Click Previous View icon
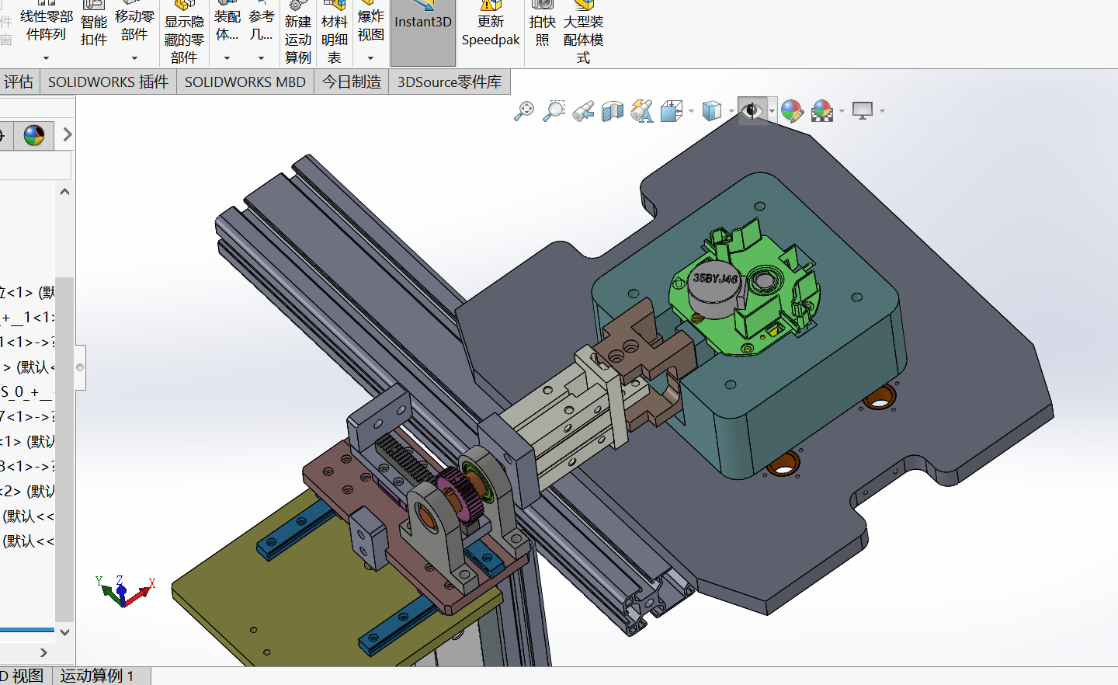1118x685 pixels. click(x=583, y=112)
